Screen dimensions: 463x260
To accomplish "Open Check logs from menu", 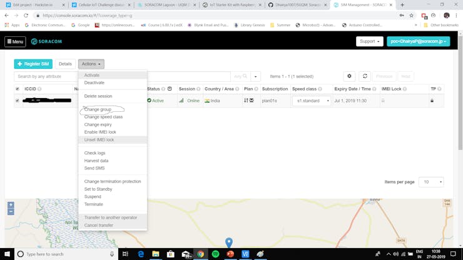I will click(x=113, y=153).
